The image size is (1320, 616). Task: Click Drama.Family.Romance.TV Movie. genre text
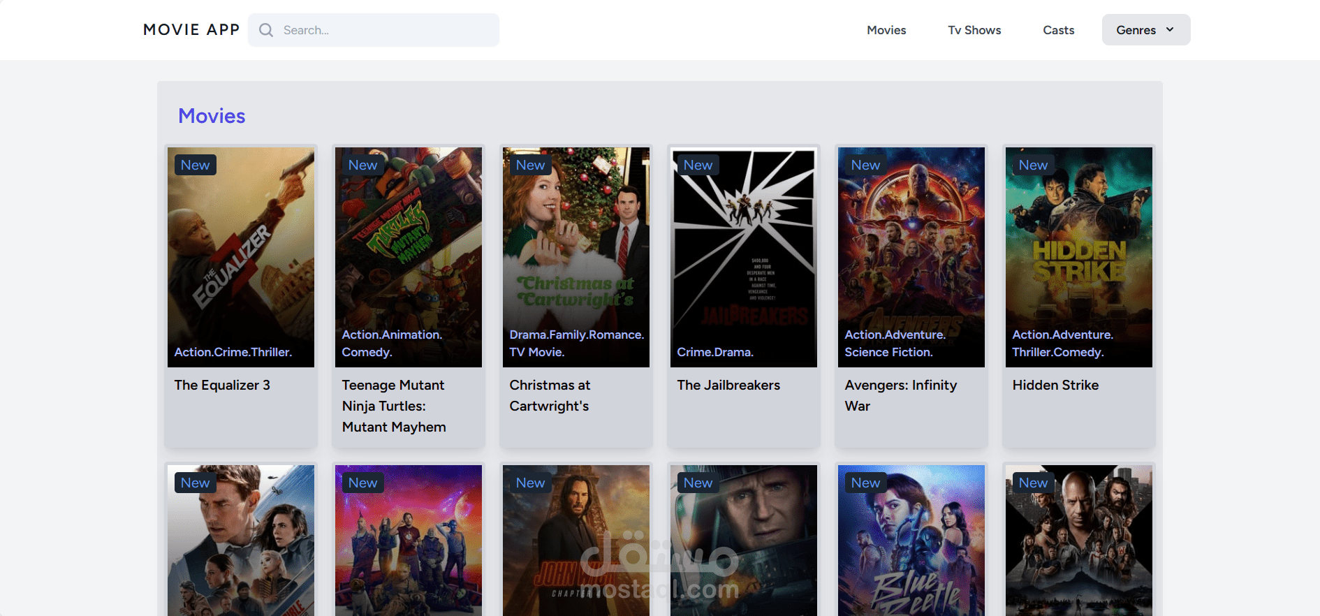(x=577, y=344)
